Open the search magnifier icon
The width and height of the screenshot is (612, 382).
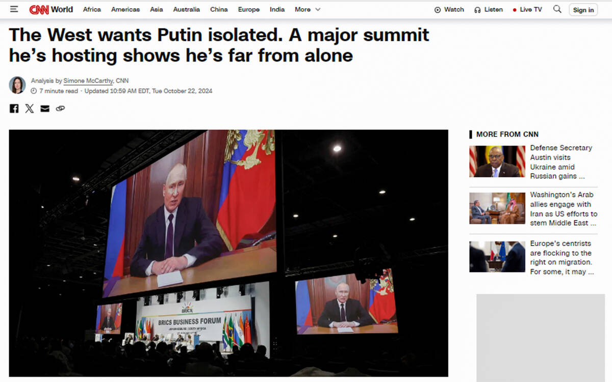point(557,9)
